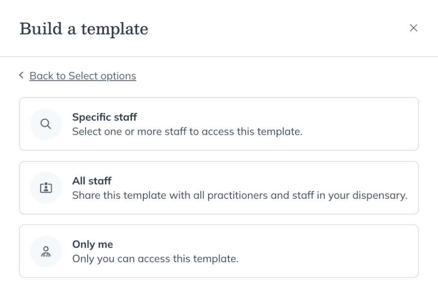Pick the option to search individual staff
438x292 pixels.
pyautogui.click(x=219, y=124)
